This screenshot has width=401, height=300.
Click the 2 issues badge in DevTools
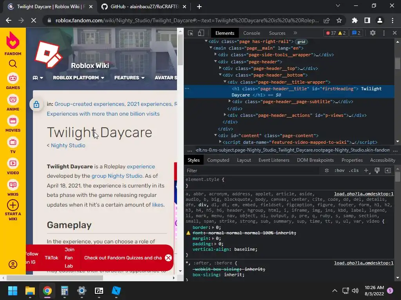coord(356,33)
